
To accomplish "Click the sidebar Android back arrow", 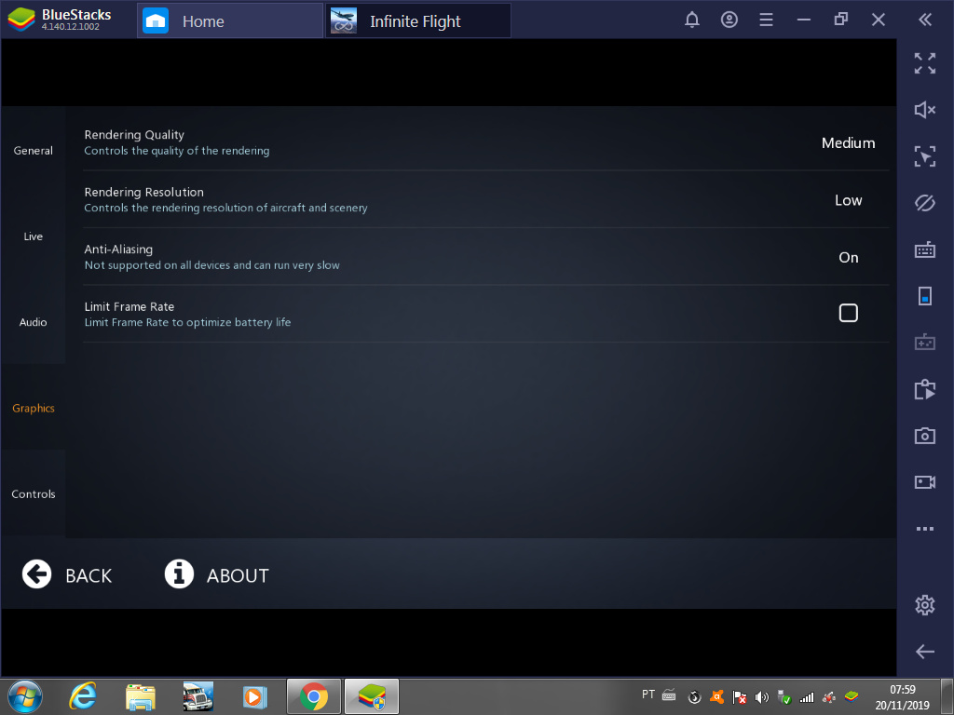I will (925, 652).
